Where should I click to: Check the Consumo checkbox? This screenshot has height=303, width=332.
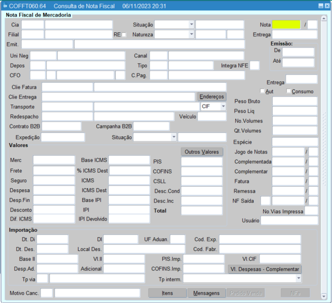(289, 91)
